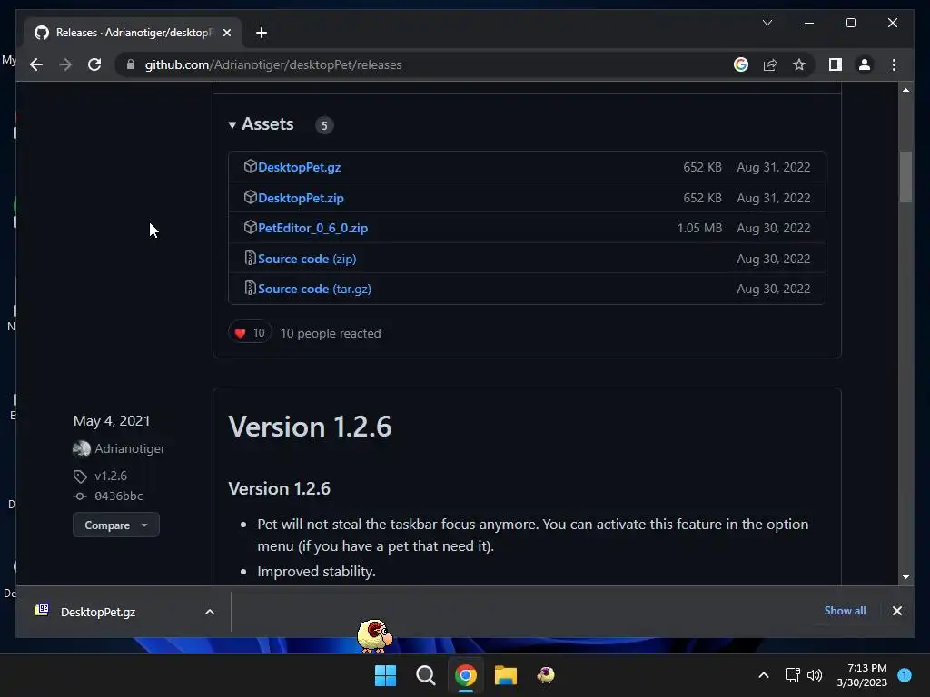Click the page scrollbar thumb
The width and height of the screenshot is (930, 697).
click(905, 177)
